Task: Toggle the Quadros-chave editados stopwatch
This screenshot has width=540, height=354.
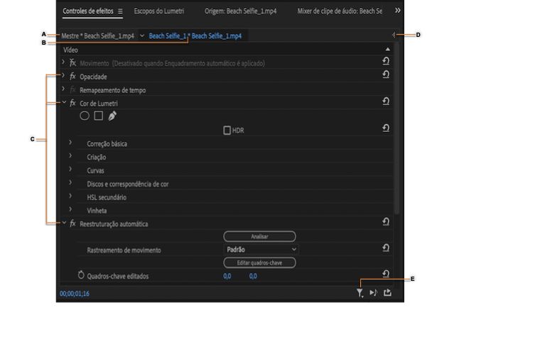Action: [81, 275]
